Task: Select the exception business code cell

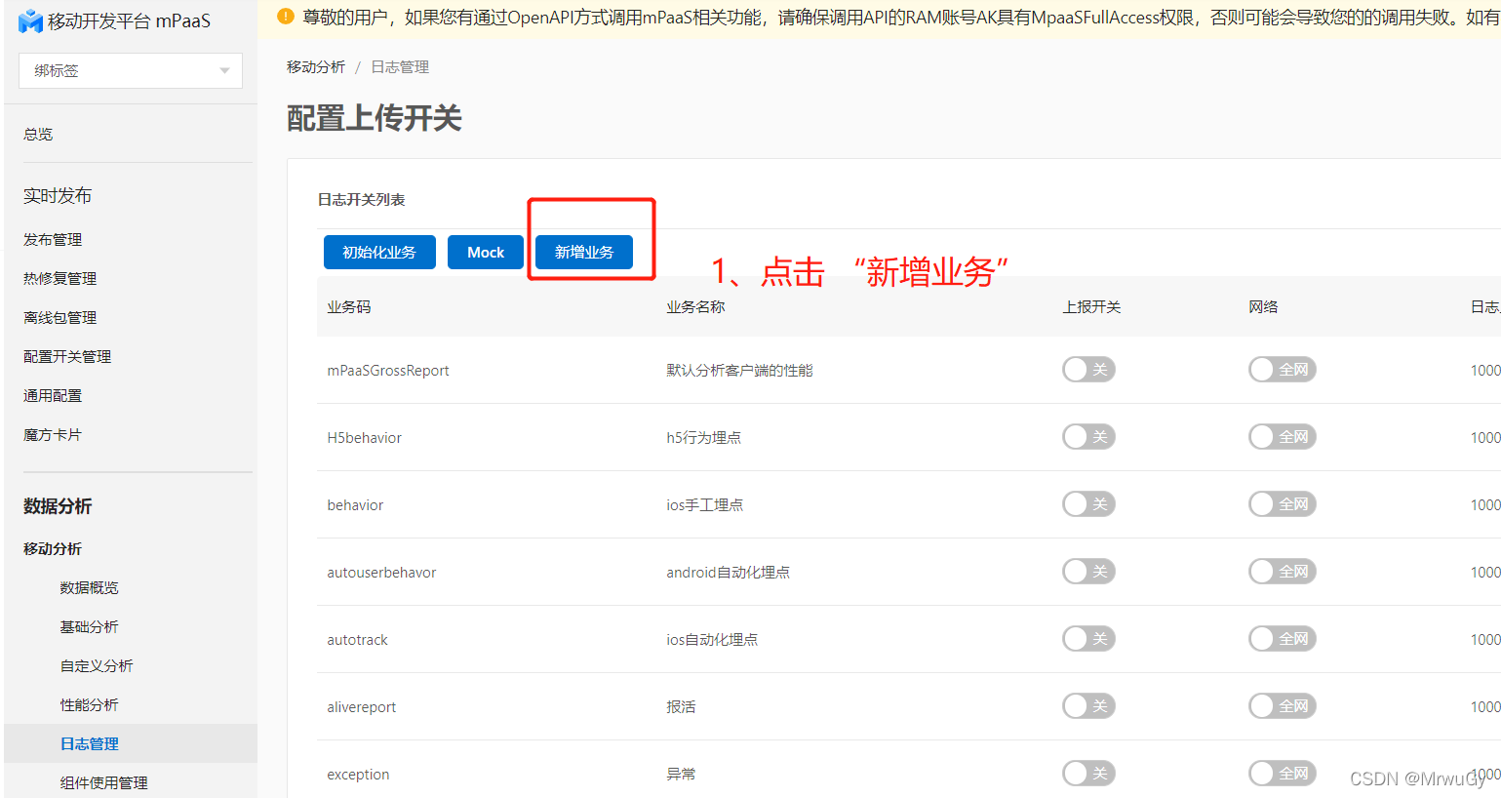Action: tap(358, 775)
